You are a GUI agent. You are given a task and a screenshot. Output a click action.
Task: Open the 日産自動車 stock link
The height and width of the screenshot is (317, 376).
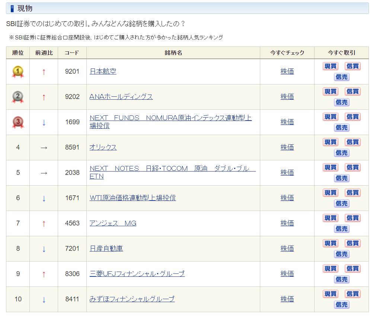tap(106, 249)
